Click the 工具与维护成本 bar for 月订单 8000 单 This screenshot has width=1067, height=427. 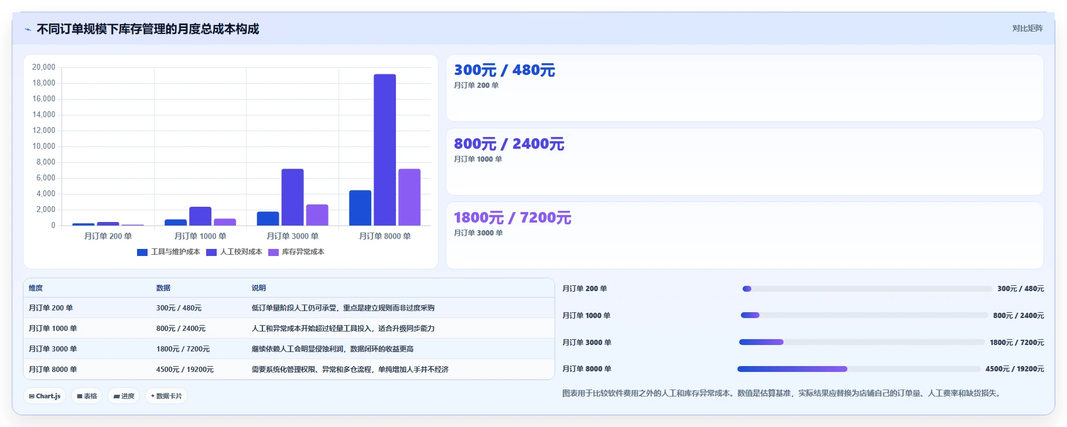pyautogui.click(x=360, y=208)
